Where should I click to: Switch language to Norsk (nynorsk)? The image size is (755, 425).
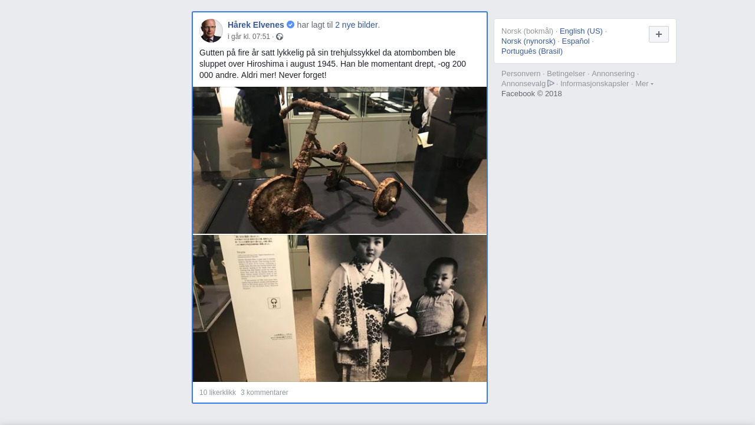[528, 41]
